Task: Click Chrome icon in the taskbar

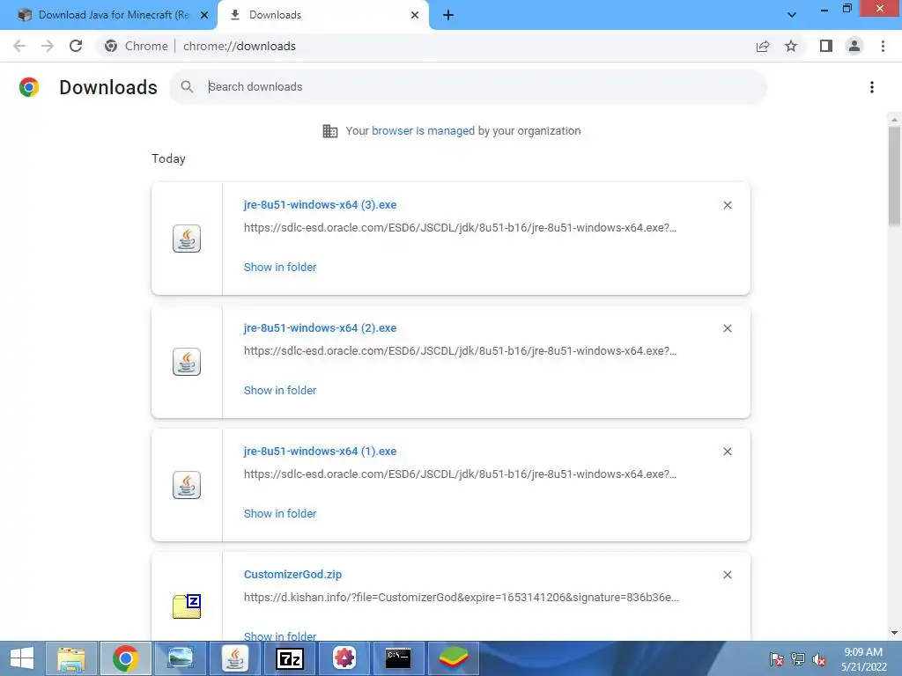Action: click(125, 658)
